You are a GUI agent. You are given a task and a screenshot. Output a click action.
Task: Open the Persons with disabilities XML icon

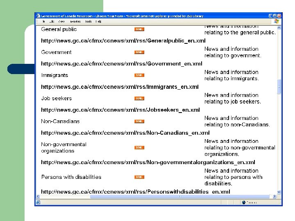pos(139,177)
